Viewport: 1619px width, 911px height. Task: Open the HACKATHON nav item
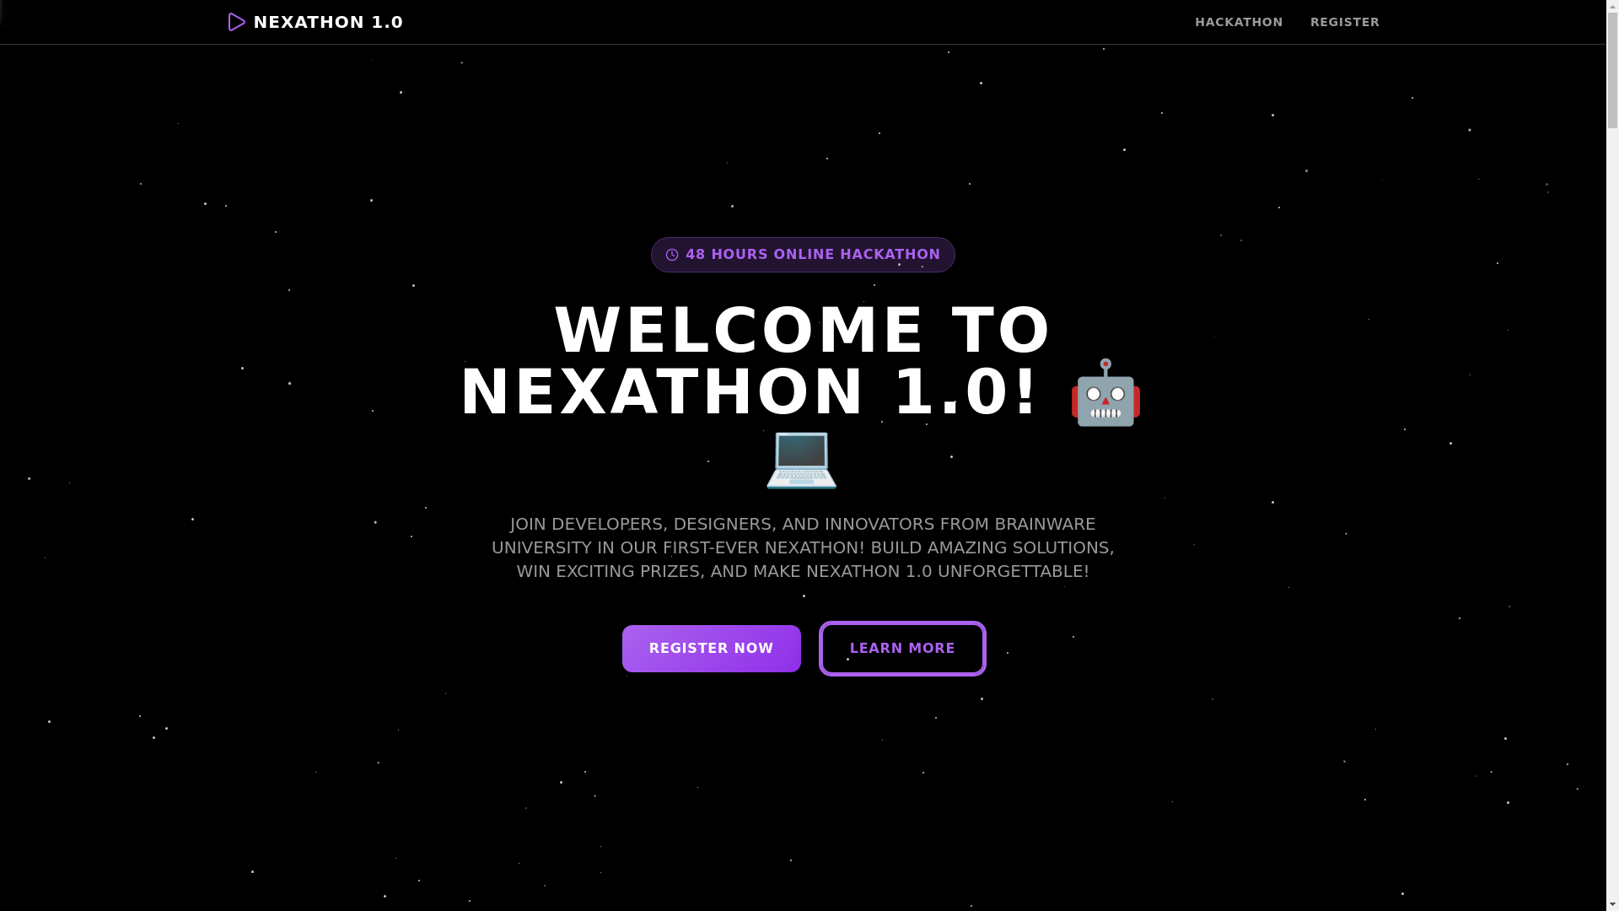point(1239,22)
